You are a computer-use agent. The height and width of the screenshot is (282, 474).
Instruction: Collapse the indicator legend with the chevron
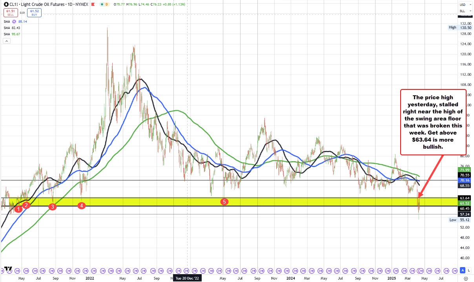(6, 40)
